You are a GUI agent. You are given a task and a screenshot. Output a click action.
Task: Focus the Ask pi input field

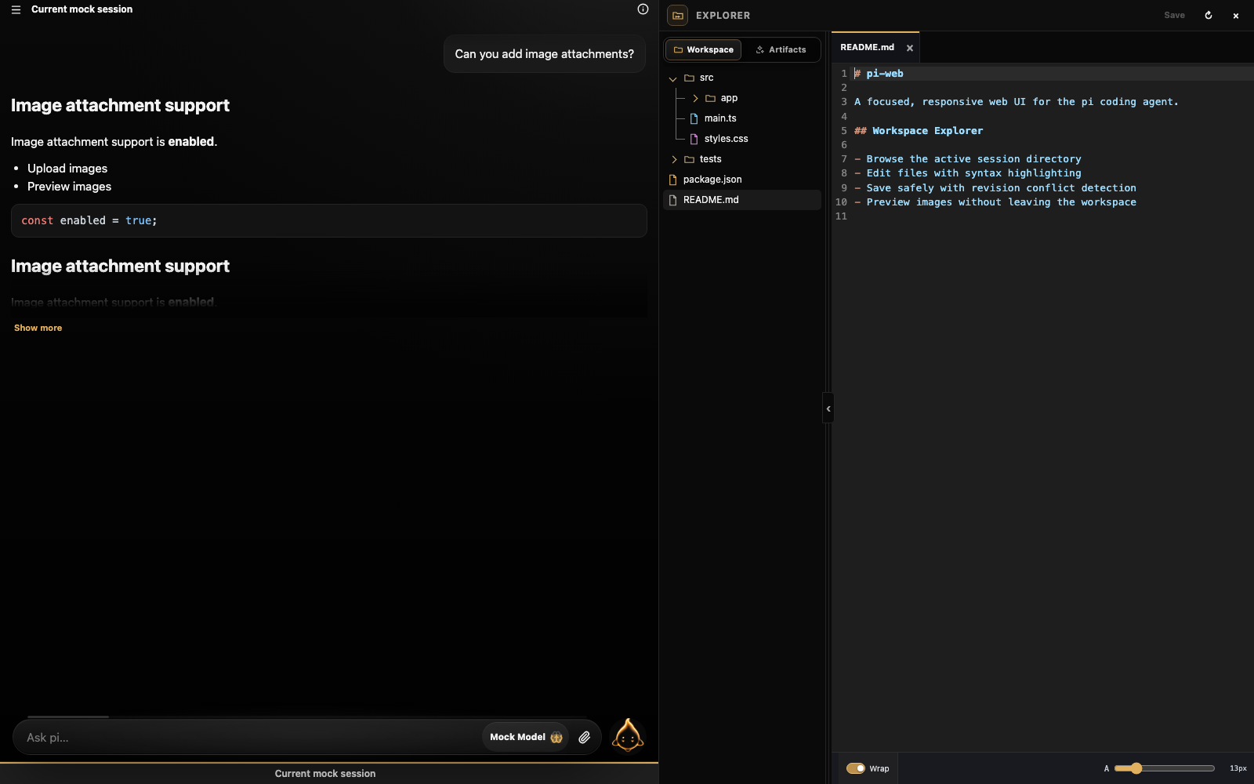(x=251, y=737)
